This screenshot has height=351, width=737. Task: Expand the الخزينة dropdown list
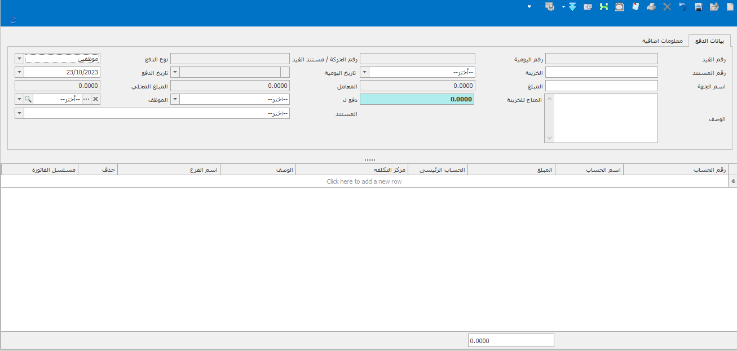(364, 72)
